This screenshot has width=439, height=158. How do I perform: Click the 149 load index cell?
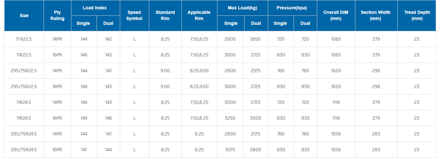tap(84, 118)
